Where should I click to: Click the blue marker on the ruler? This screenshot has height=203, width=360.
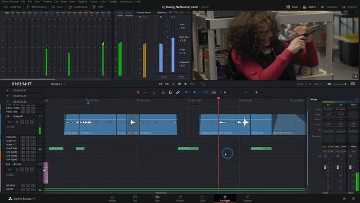(88, 104)
